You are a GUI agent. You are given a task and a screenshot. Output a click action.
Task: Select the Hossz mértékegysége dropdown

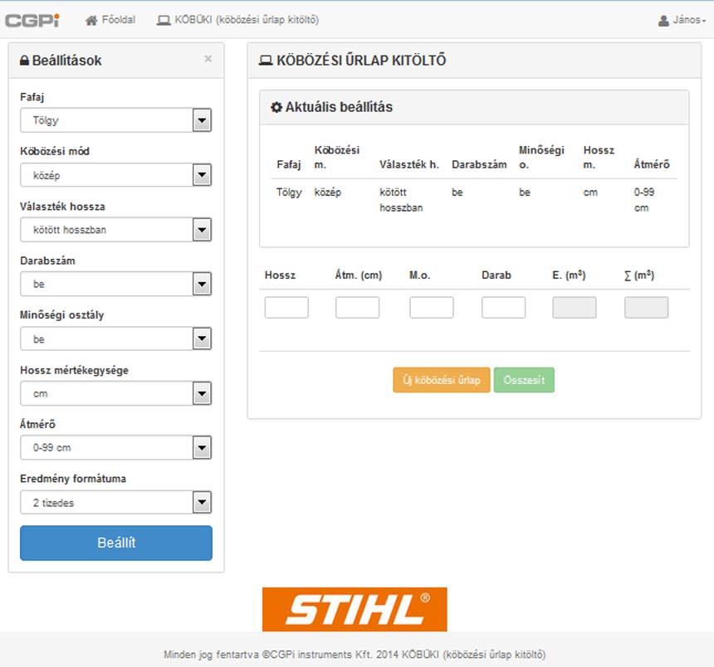coord(116,393)
